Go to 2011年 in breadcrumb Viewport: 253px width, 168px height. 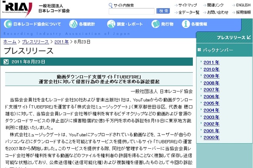click(62, 42)
